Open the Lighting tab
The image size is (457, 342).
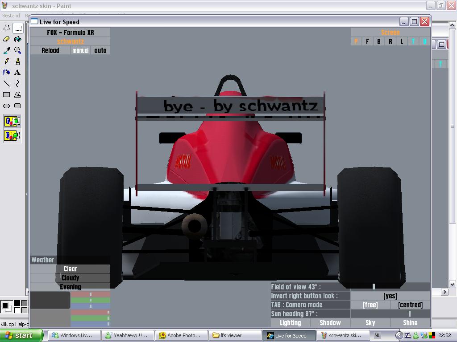pyautogui.click(x=290, y=323)
